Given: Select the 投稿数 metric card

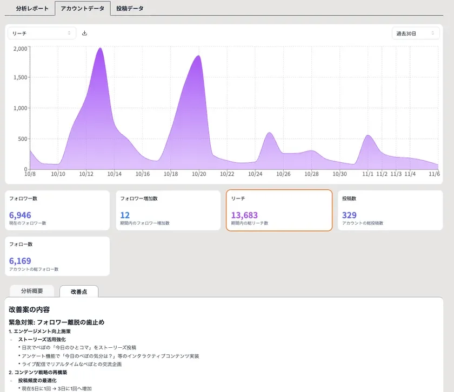Looking at the screenshot, I should click(391, 210).
